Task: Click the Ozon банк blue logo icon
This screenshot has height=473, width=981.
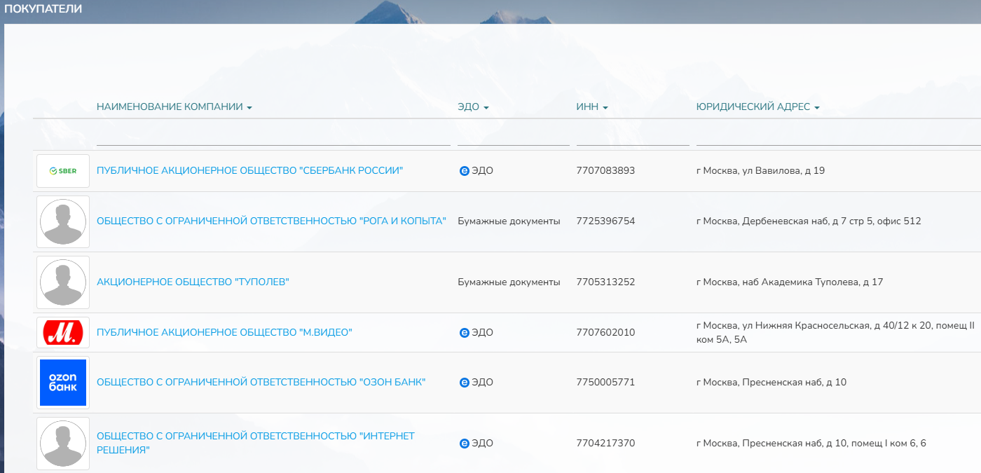Action: 62,382
